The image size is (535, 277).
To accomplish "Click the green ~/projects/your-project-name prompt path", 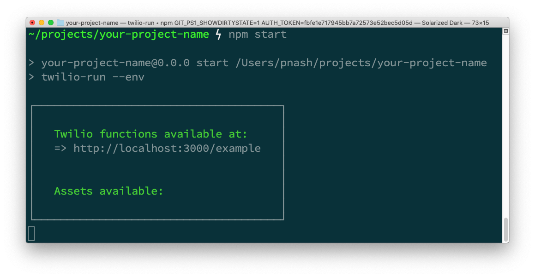I will tap(119, 35).
